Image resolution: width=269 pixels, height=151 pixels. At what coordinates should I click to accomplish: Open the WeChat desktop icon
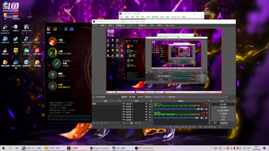coord(27,52)
